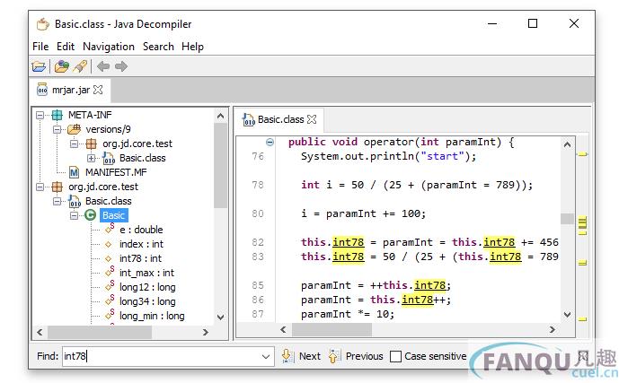Screen dimensions: 619x383
Task: Click the int78 link on line 86
Action: coord(417,300)
